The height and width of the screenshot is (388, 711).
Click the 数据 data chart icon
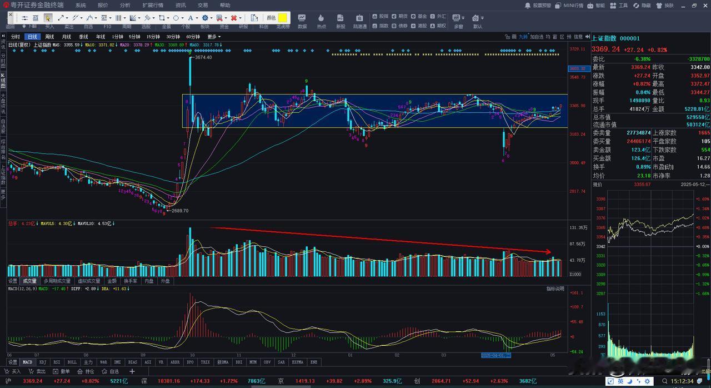tap(302, 21)
